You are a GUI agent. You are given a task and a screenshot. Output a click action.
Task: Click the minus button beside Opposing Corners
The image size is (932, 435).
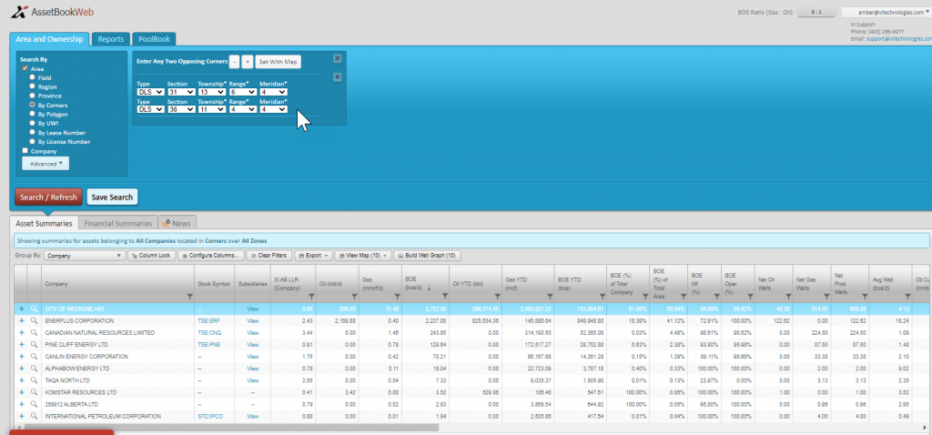coord(235,62)
